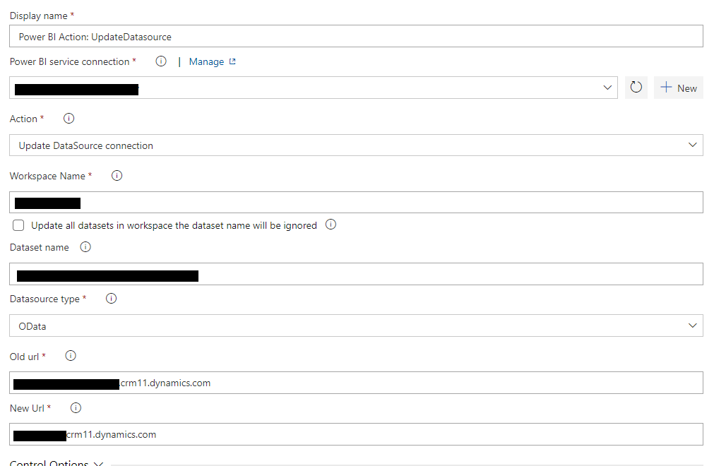Refresh the service connection list
This screenshot has width=714, height=466.
pos(636,88)
